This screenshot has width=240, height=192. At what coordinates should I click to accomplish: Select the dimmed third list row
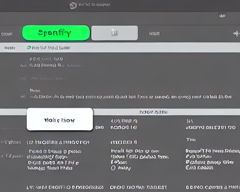pos(47,79)
